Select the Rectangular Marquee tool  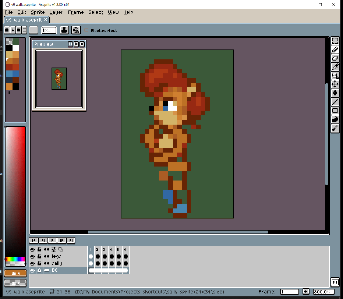[x=335, y=41]
